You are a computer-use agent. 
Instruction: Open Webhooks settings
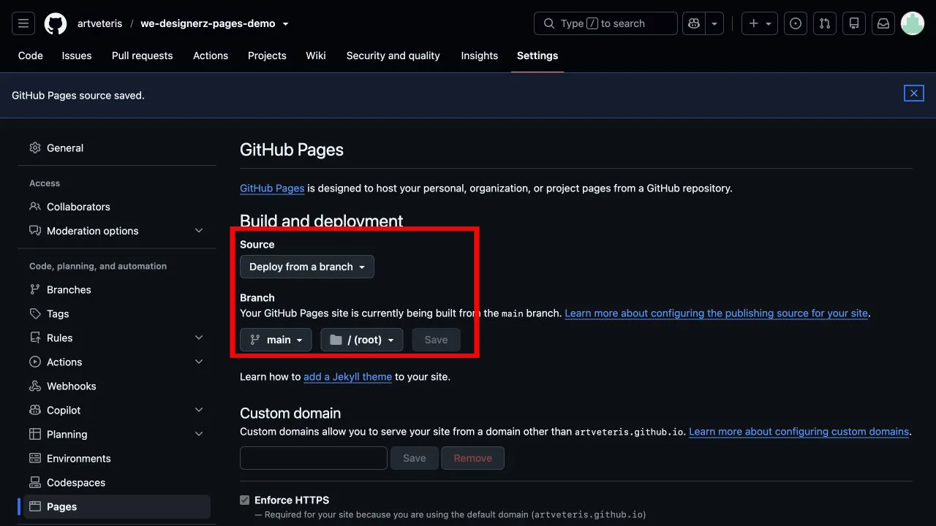tap(117, 386)
